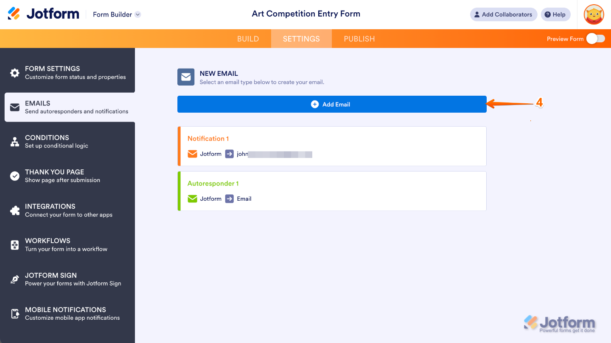Open the user avatar profile menu
The width and height of the screenshot is (611, 343).
pyautogui.click(x=594, y=14)
